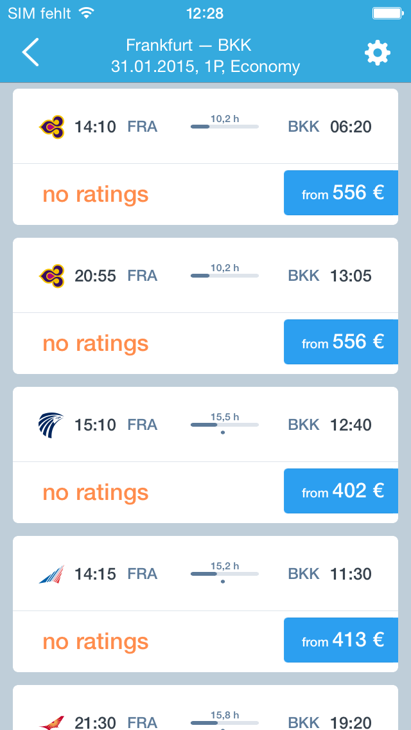Click the Thai Airways logo on the 20:55 flight
Image resolution: width=411 pixels, height=730 pixels.
(x=55, y=275)
